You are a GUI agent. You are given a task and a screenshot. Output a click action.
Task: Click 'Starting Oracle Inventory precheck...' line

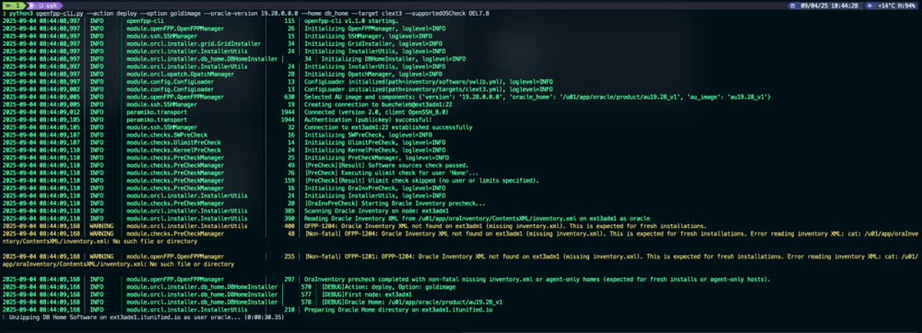(x=395, y=204)
